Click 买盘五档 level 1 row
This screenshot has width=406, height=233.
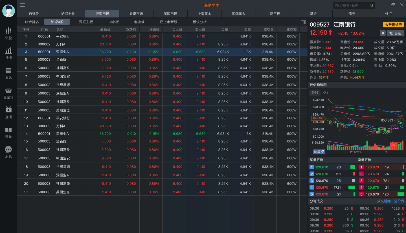coord(332,167)
